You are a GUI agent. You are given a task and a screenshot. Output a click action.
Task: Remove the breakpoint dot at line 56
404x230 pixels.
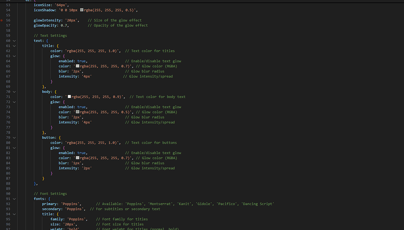click(2, 20)
